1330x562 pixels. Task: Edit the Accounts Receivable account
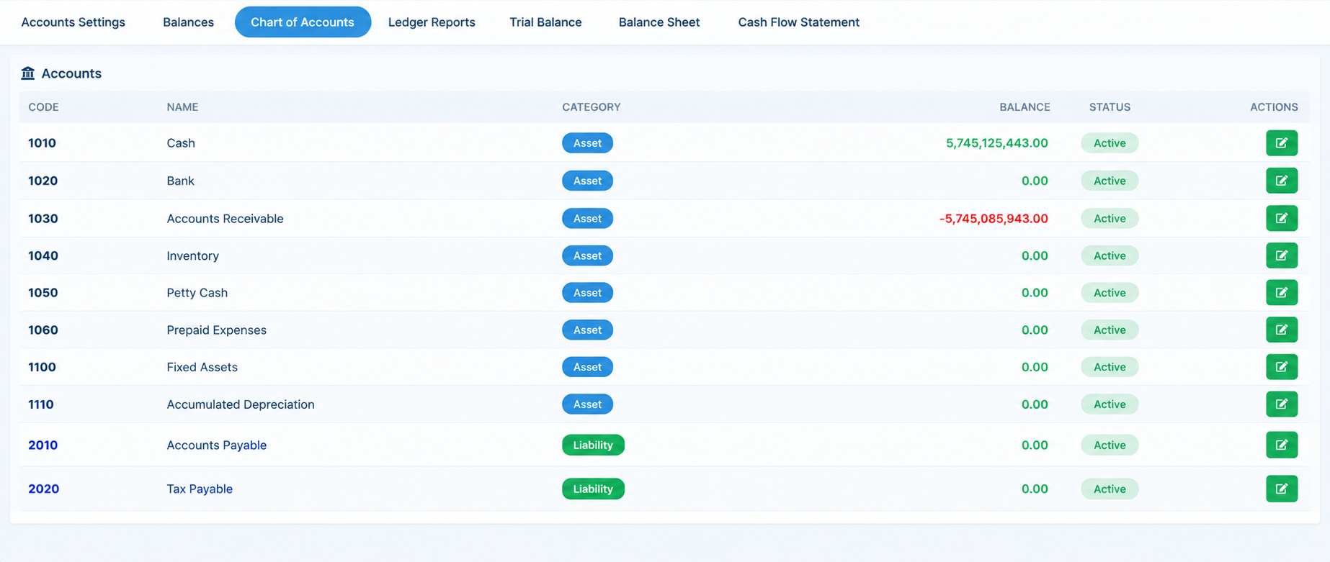(x=1282, y=218)
